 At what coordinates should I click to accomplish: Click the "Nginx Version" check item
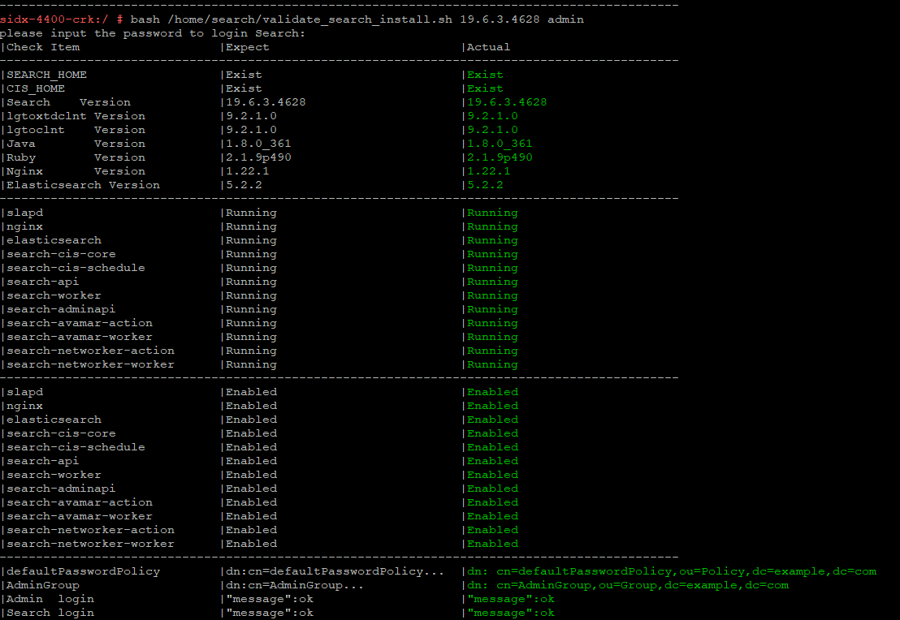coord(76,171)
